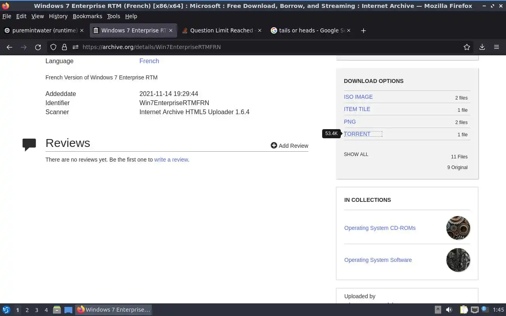Open the Help menu

(131, 16)
